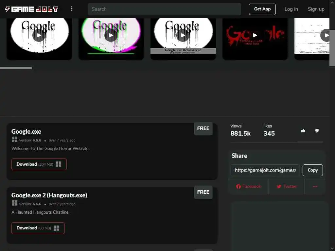The height and width of the screenshot is (251, 335).
Task: Click FREE badge on Google.exe card
Action: point(203,128)
